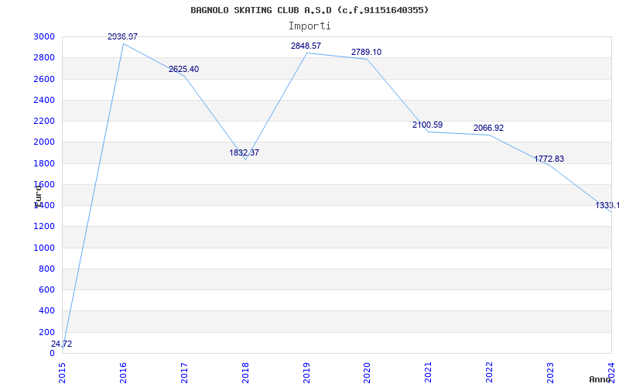Click the 3000 y-axis tick label
Viewport: 619px width, 387px height.
pos(44,36)
